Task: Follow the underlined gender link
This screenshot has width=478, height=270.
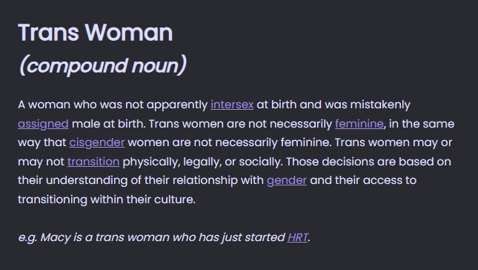Action: tap(287, 180)
